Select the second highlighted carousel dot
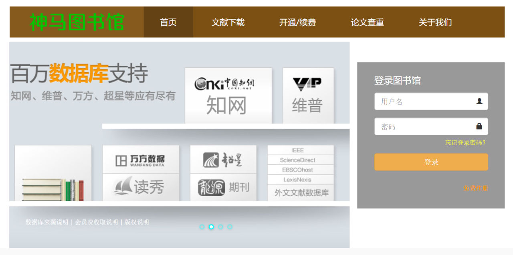 211,227
